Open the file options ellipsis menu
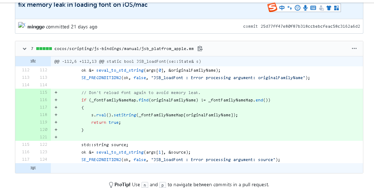This screenshot has width=374, height=188. point(354,49)
